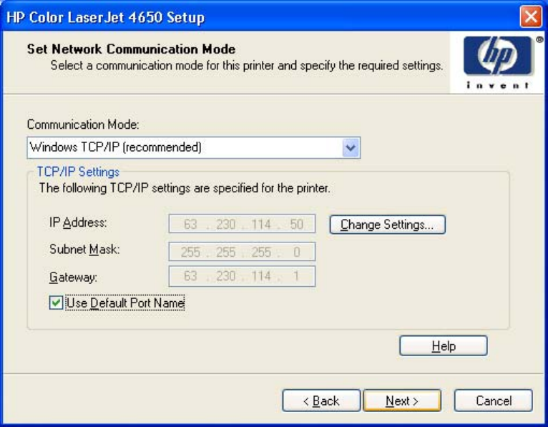This screenshot has height=427, width=548.
Task: Click the 'Select a communication mode' instruction text
Action: [x=247, y=65]
